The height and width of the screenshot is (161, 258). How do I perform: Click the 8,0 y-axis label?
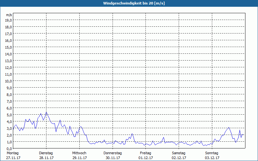point(9,95)
